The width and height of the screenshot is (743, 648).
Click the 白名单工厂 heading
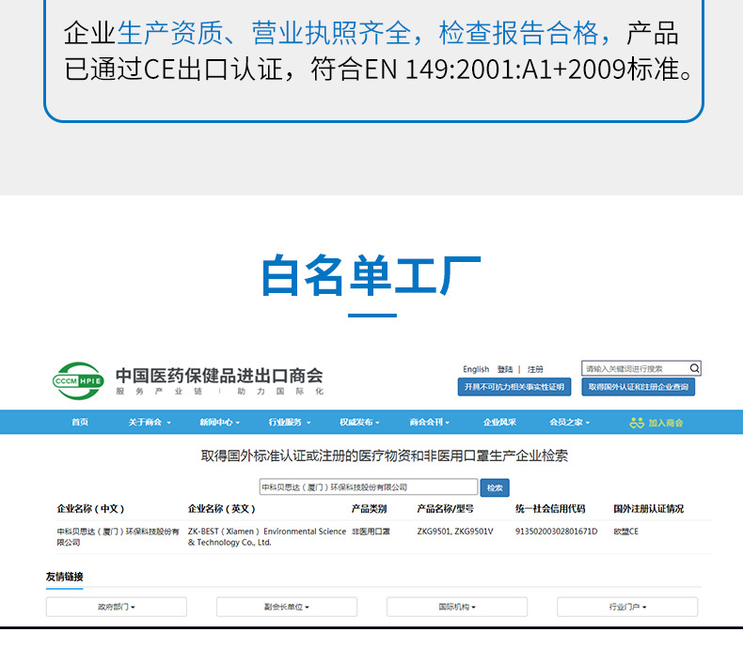click(x=371, y=276)
